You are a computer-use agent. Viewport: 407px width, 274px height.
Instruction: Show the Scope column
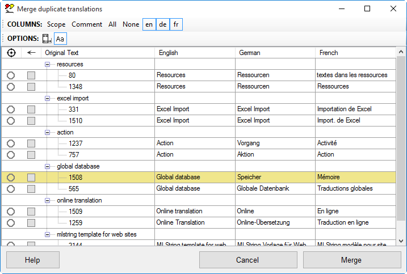coord(56,24)
